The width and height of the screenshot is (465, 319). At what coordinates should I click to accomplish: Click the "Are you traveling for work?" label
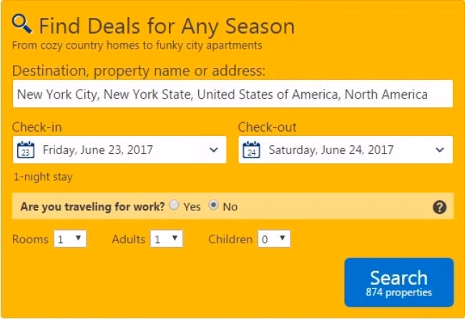[92, 207]
